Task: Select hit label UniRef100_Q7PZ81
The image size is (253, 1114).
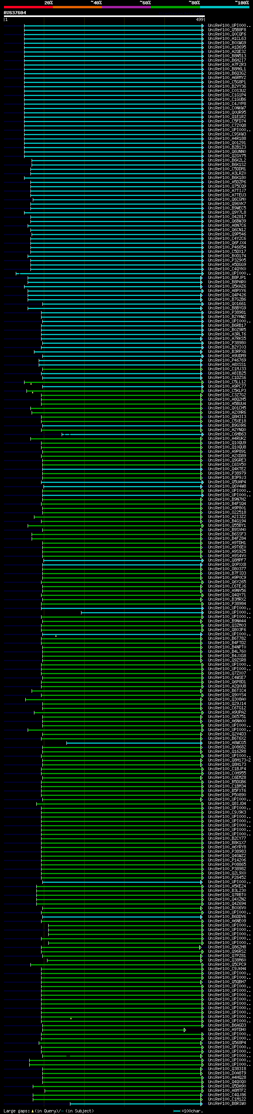Action: pyautogui.click(x=227, y=955)
